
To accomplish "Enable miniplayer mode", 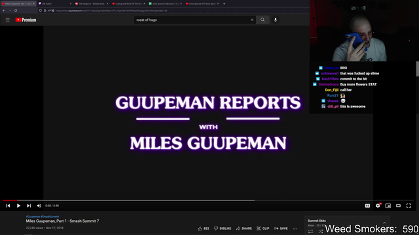I will [x=388, y=206].
